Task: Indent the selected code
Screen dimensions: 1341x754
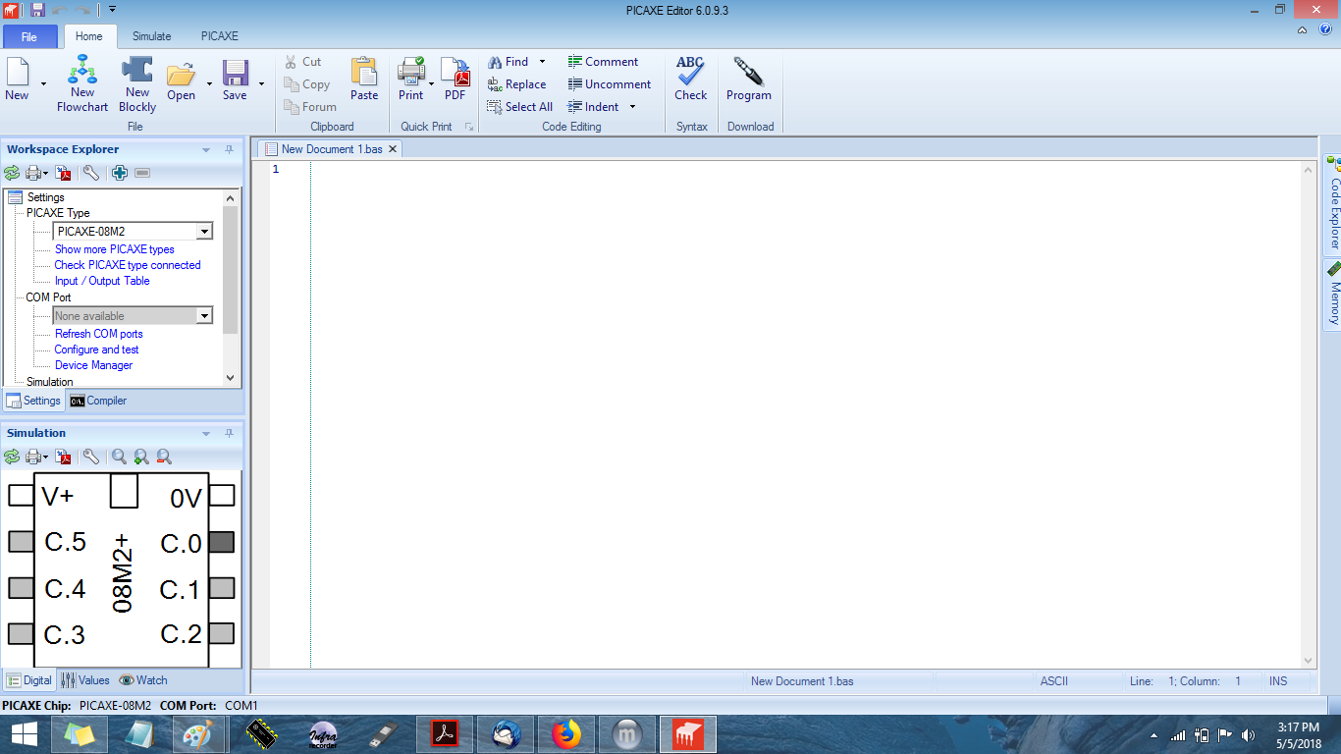Action: (x=593, y=107)
